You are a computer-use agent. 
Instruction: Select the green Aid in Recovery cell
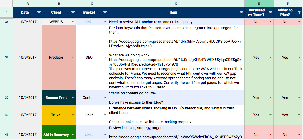(x=59, y=132)
